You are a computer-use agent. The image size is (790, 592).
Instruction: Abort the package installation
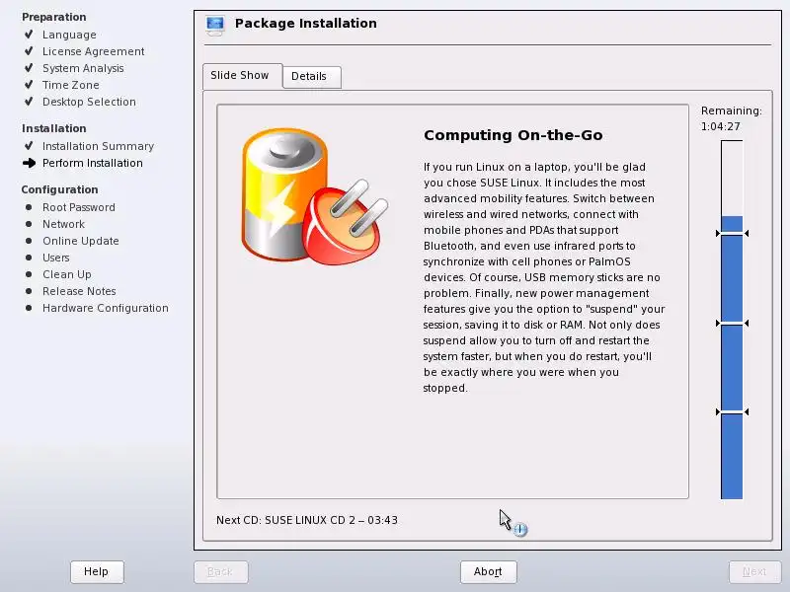[488, 571]
